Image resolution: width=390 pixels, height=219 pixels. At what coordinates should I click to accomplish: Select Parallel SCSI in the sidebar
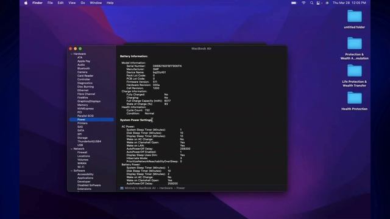tap(85, 116)
